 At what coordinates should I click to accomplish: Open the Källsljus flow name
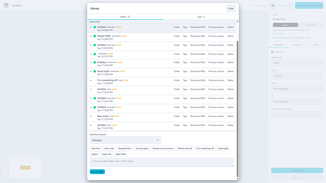[102, 62]
